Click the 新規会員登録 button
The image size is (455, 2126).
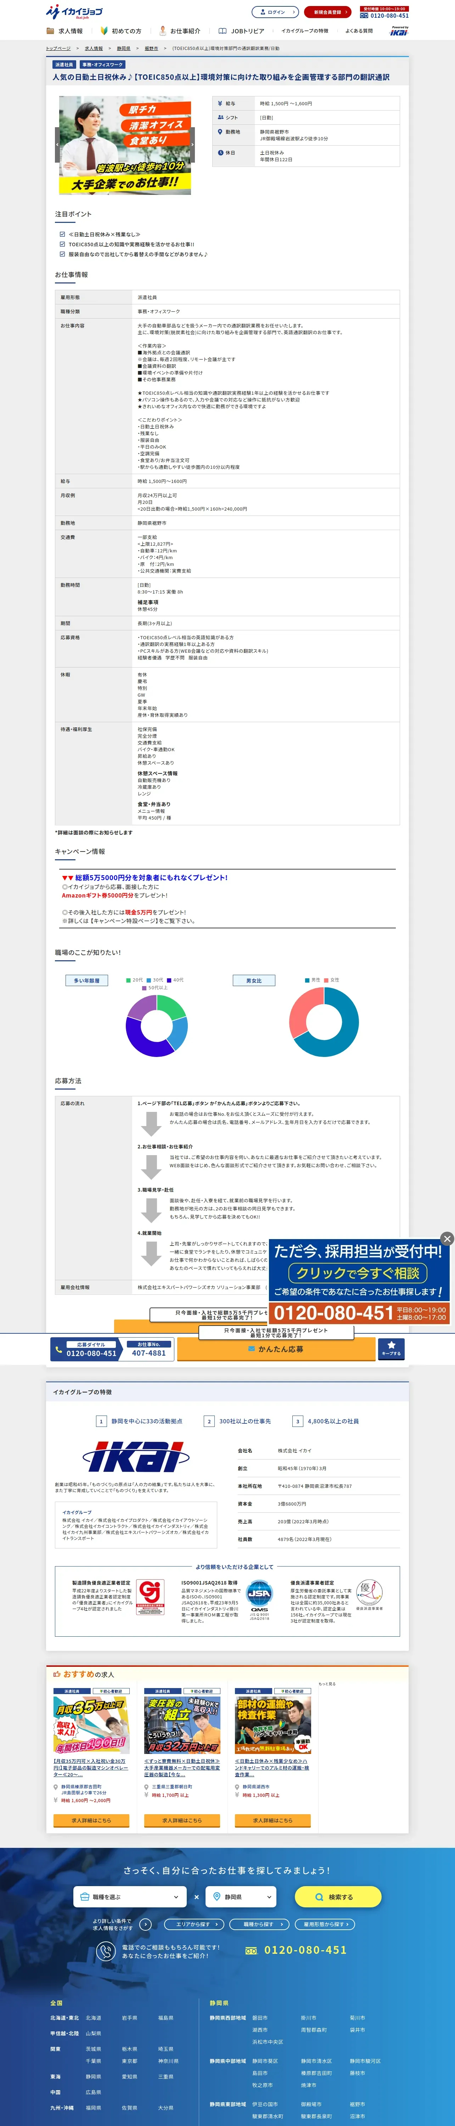pos(327,12)
